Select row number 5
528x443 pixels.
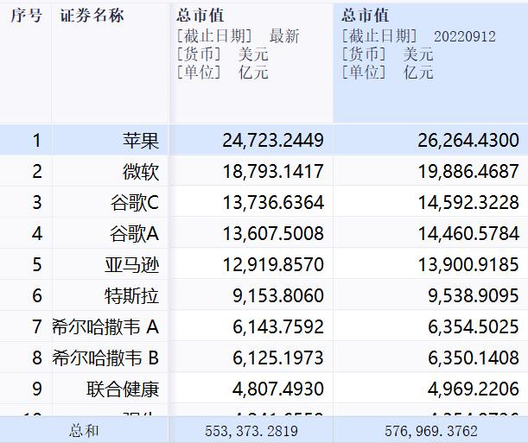(37, 264)
